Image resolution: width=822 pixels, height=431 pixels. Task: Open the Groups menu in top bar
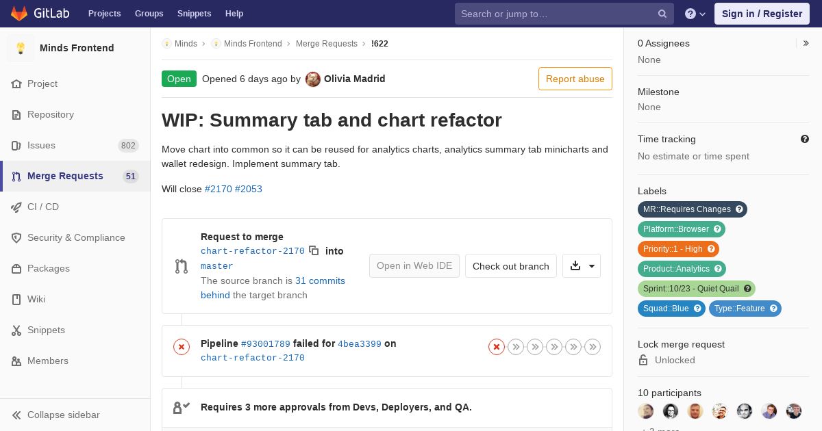tap(149, 14)
